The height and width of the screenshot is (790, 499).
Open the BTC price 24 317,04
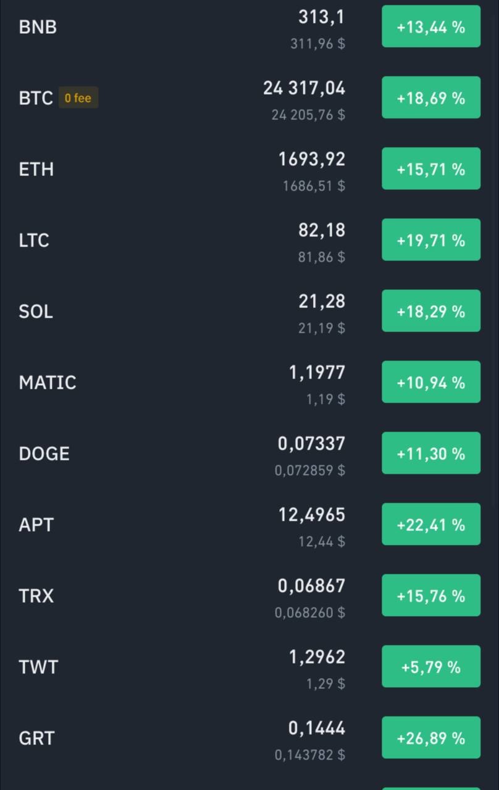click(304, 88)
